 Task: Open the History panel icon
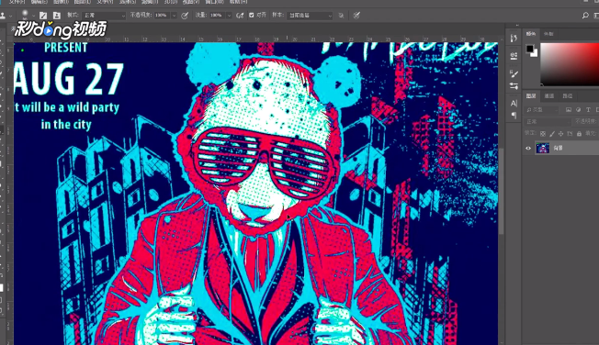[x=514, y=39]
